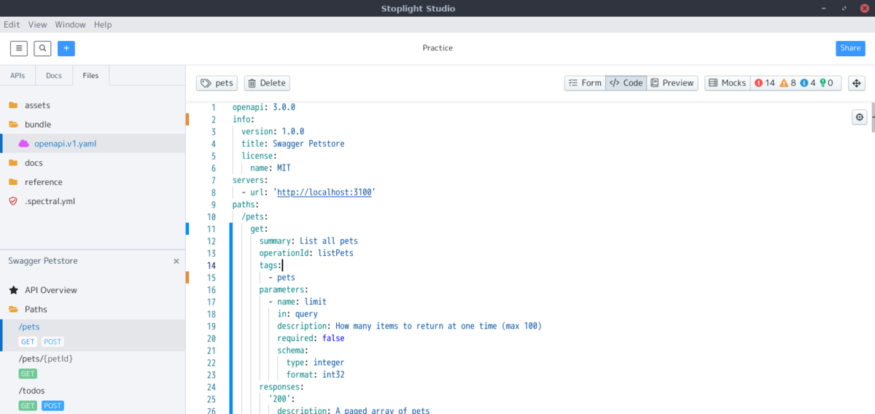Click the 'in: query' line
The image size is (875, 414).
point(297,314)
